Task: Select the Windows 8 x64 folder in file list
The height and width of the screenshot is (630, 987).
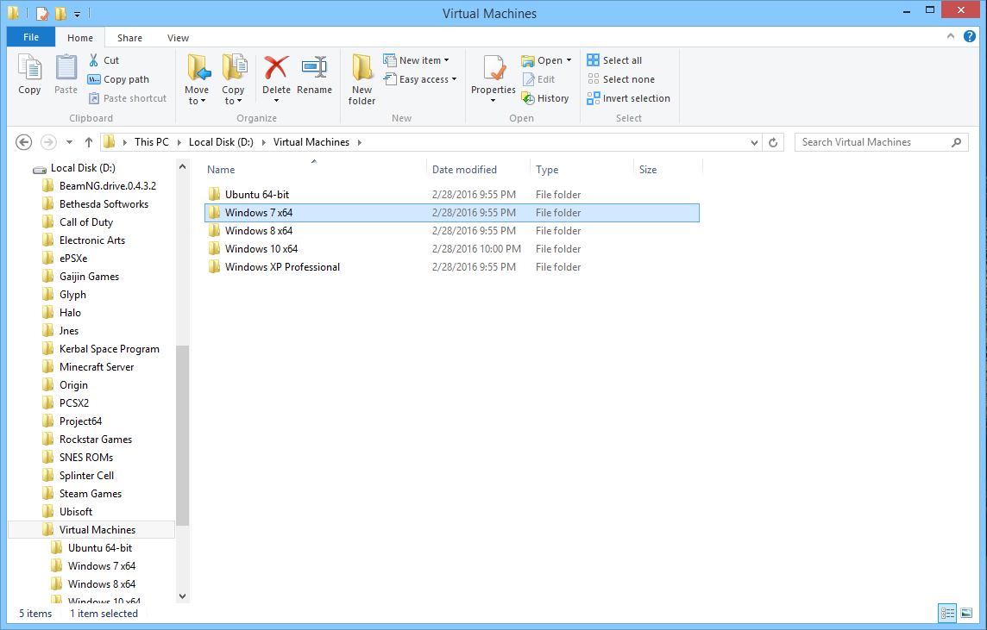Action: tap(452, 231)
